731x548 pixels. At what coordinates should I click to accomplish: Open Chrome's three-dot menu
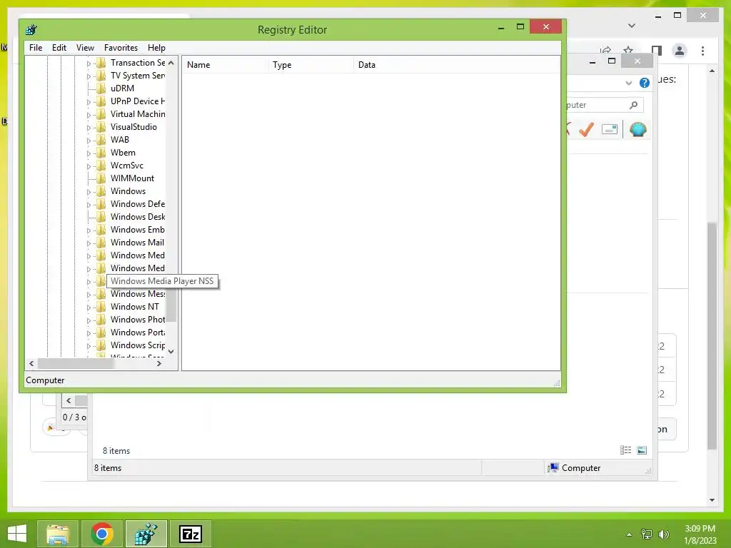[x=702, y=51]
